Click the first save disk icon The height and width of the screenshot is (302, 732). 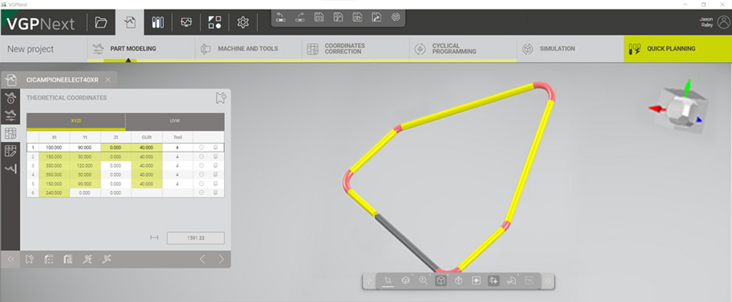point(319,17)
